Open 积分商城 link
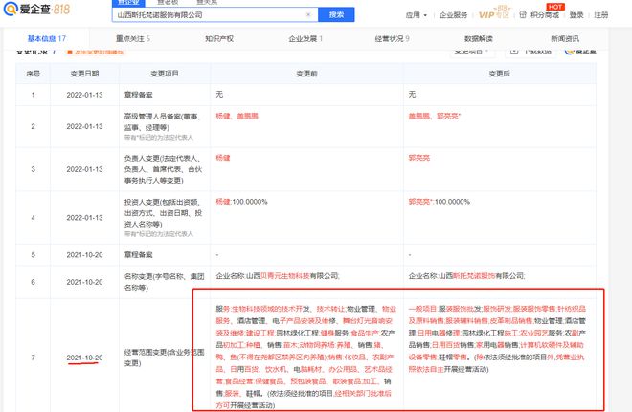632x412 pixels. click(545, 15)
